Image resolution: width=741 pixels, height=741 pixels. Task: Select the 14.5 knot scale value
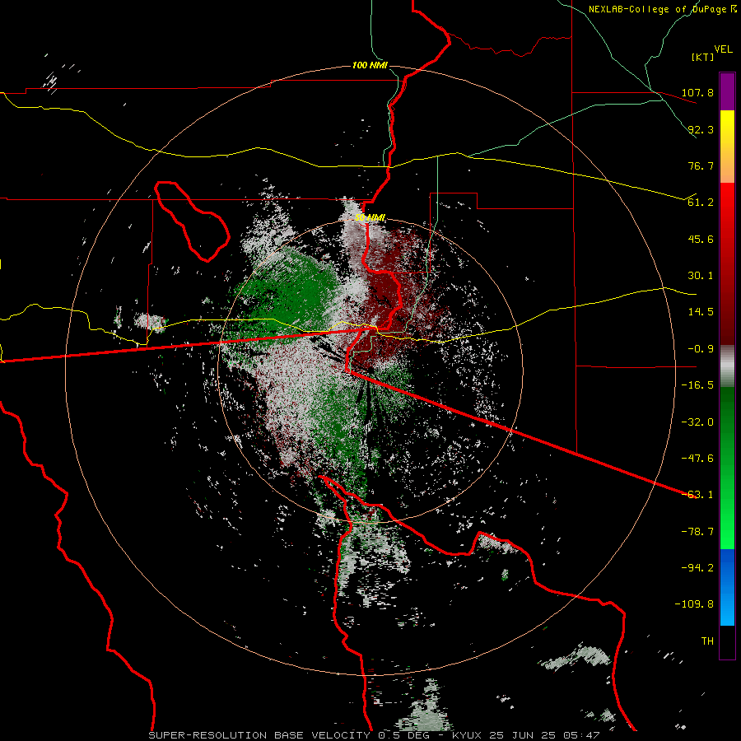[701, 312]
